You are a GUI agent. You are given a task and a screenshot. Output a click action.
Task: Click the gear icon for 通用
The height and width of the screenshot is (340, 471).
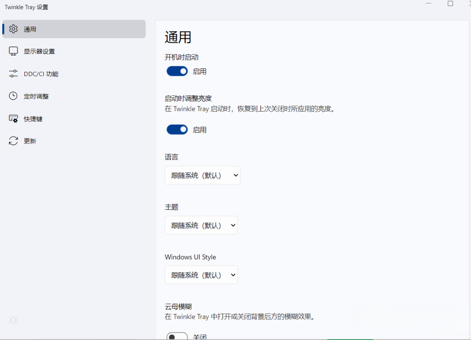click(x=13, y=29)
